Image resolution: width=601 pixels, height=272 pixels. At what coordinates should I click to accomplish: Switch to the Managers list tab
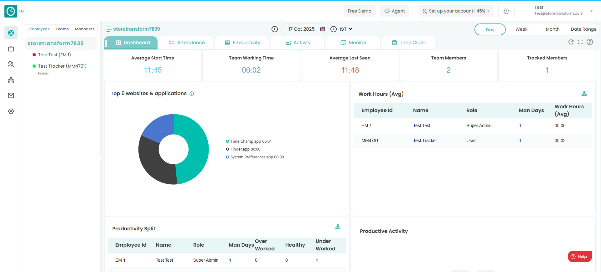tap(85, 29)
